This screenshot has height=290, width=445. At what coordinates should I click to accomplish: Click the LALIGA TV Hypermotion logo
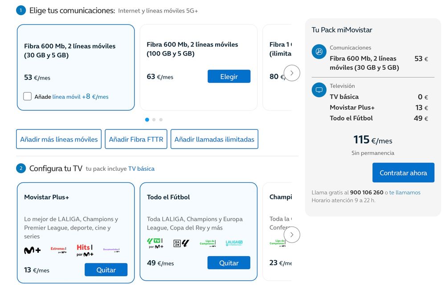click(234, 243)
